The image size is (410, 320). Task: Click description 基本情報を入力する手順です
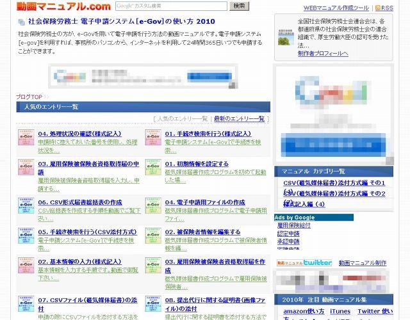coord(88,274)
